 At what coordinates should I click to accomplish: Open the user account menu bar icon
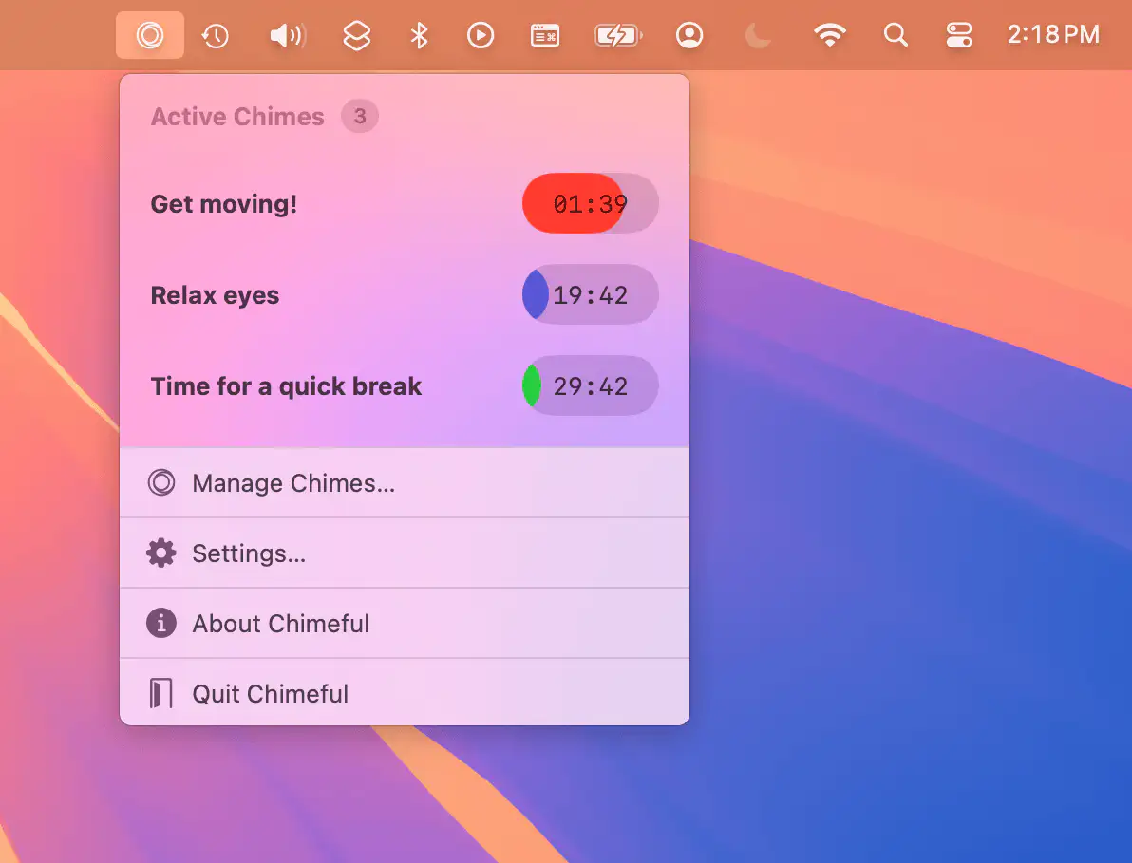tap(689, 35)
